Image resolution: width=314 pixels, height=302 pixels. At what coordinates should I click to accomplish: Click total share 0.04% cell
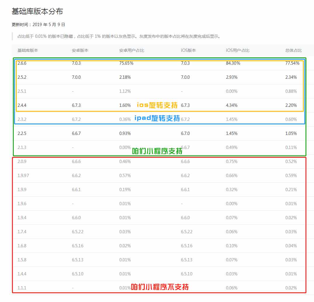pos(291,246)
